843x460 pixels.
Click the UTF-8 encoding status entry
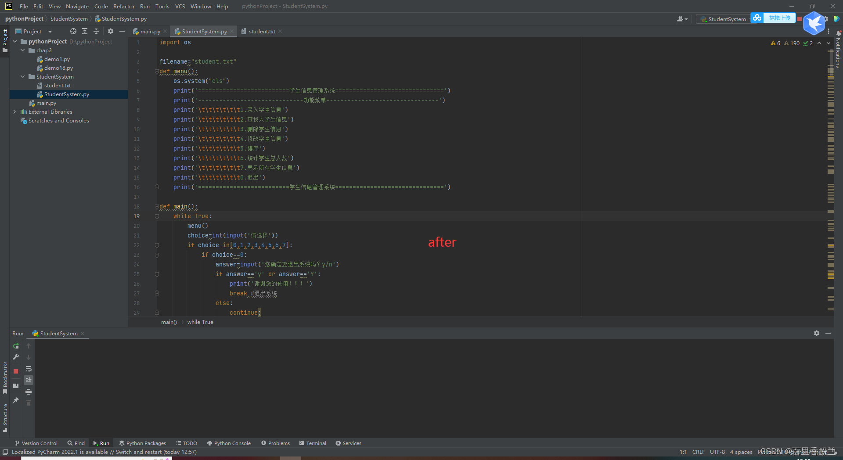tap(717, 452)
